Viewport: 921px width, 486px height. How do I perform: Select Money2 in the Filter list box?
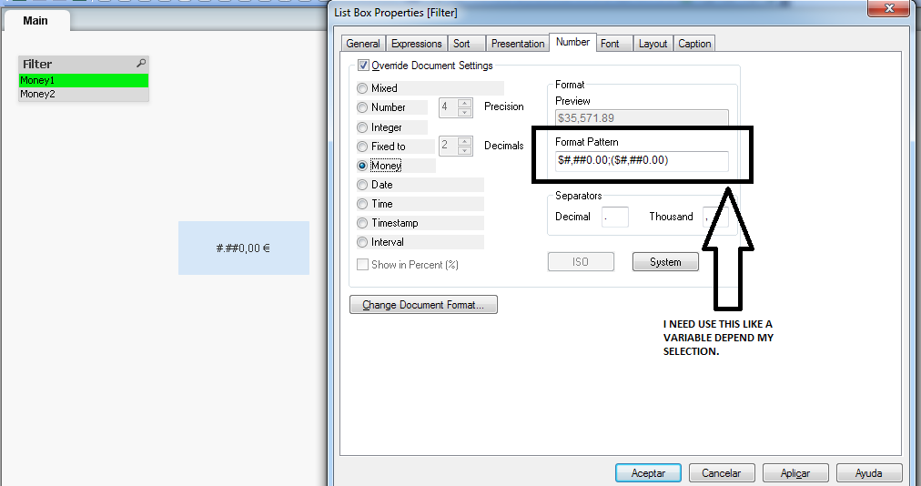84,94
